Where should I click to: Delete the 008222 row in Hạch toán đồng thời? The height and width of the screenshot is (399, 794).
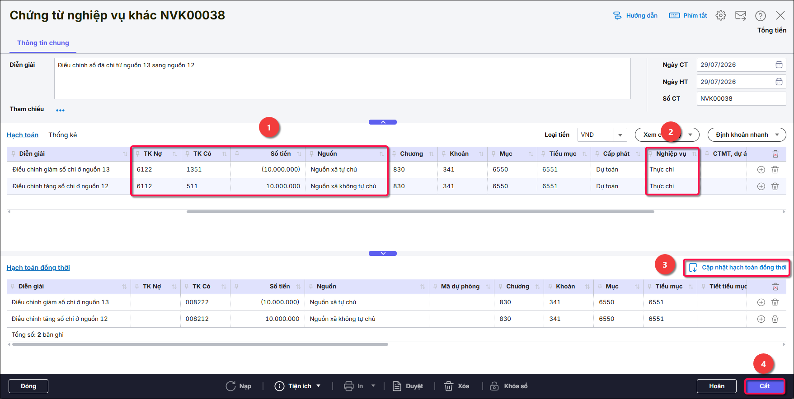[775, 302]
